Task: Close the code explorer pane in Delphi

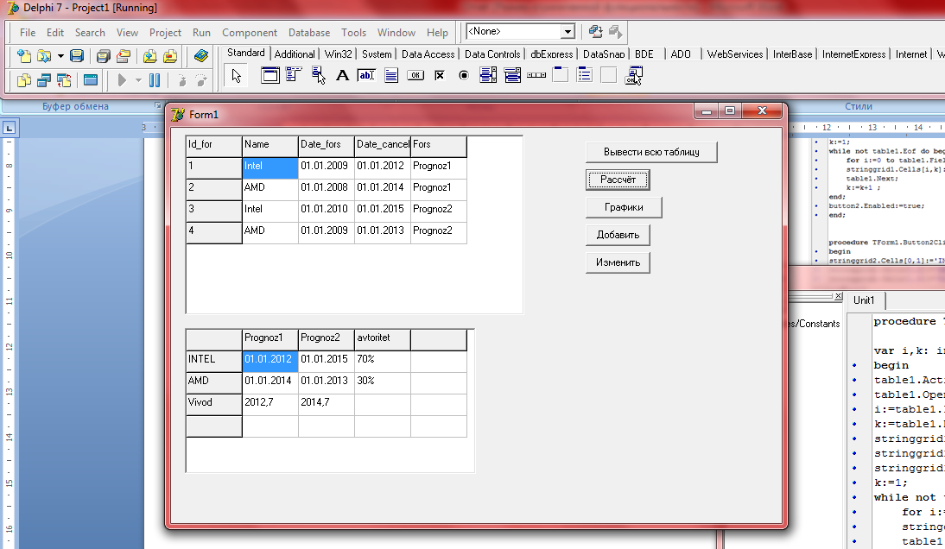Action: click(x=839, y=296)
